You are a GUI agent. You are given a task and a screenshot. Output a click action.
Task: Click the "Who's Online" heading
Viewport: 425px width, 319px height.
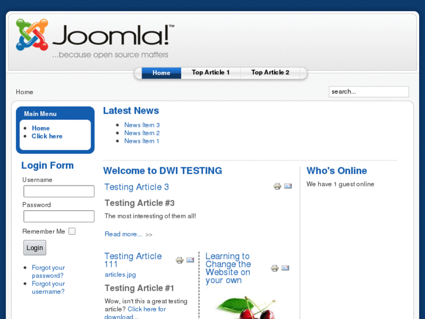(337, 170)
